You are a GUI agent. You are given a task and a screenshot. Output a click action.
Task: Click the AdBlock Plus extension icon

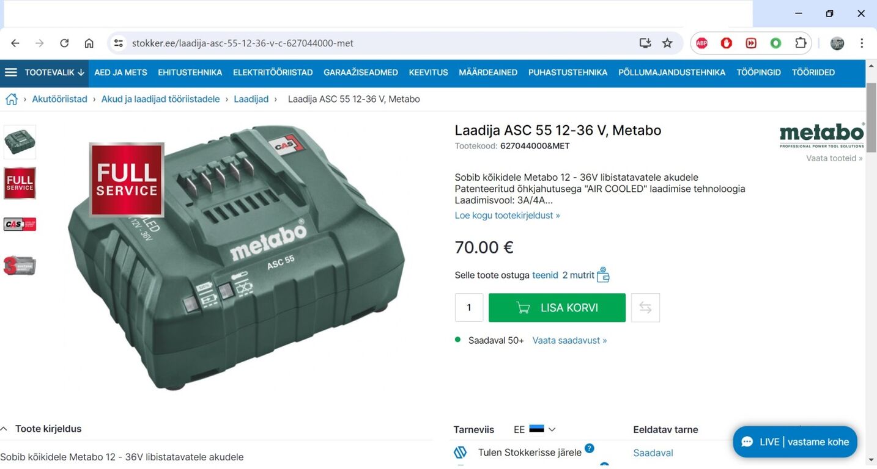pyautogui.click(x=702, y=43)
